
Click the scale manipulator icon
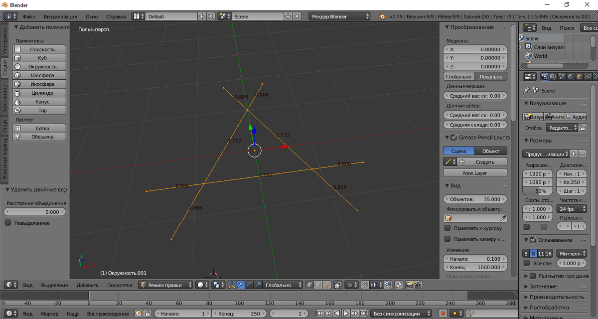(x=258, y=285)
